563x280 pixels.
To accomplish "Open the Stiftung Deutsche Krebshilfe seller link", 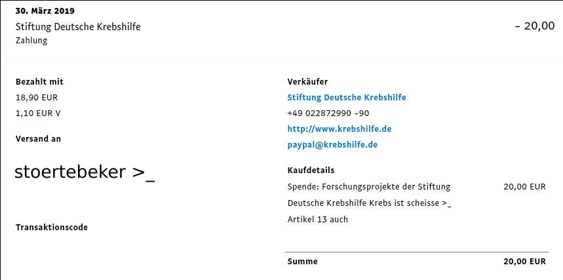I will [347, 98].
